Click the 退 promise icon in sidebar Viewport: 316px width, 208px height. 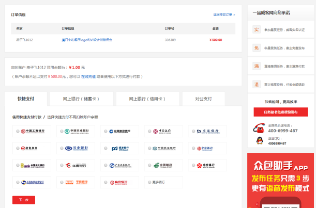tap(256, 84)
